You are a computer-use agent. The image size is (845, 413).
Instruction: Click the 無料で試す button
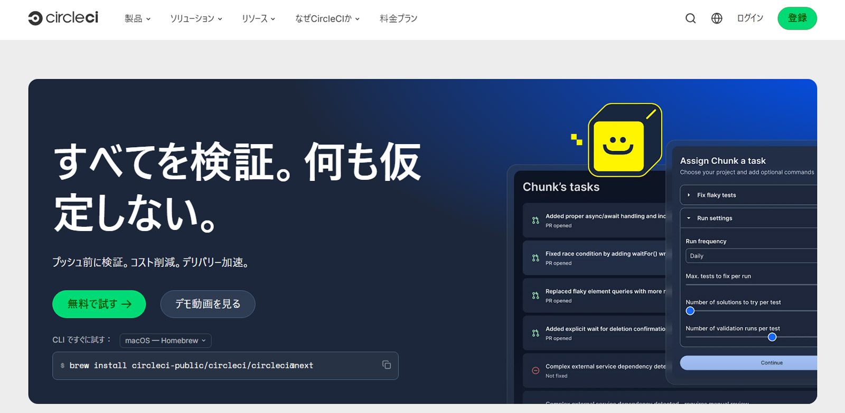tap(99, 304)
